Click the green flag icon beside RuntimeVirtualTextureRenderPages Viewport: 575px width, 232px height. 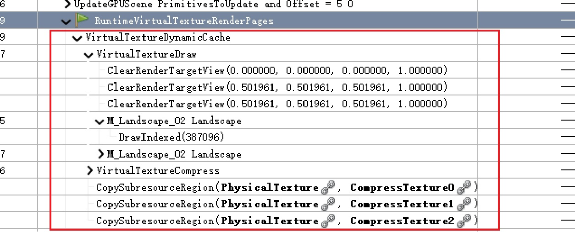pyautogui.click(x=82, y=21)
